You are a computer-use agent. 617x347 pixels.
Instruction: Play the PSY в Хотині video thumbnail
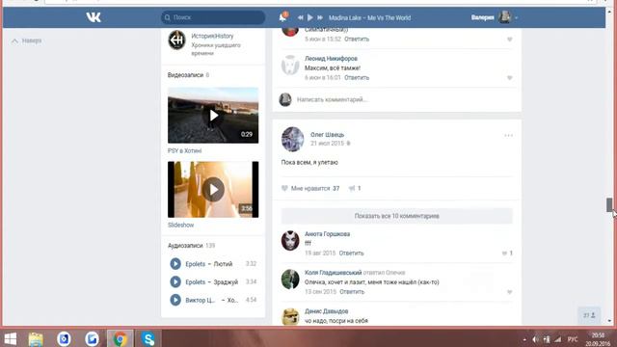coord(213,116)
